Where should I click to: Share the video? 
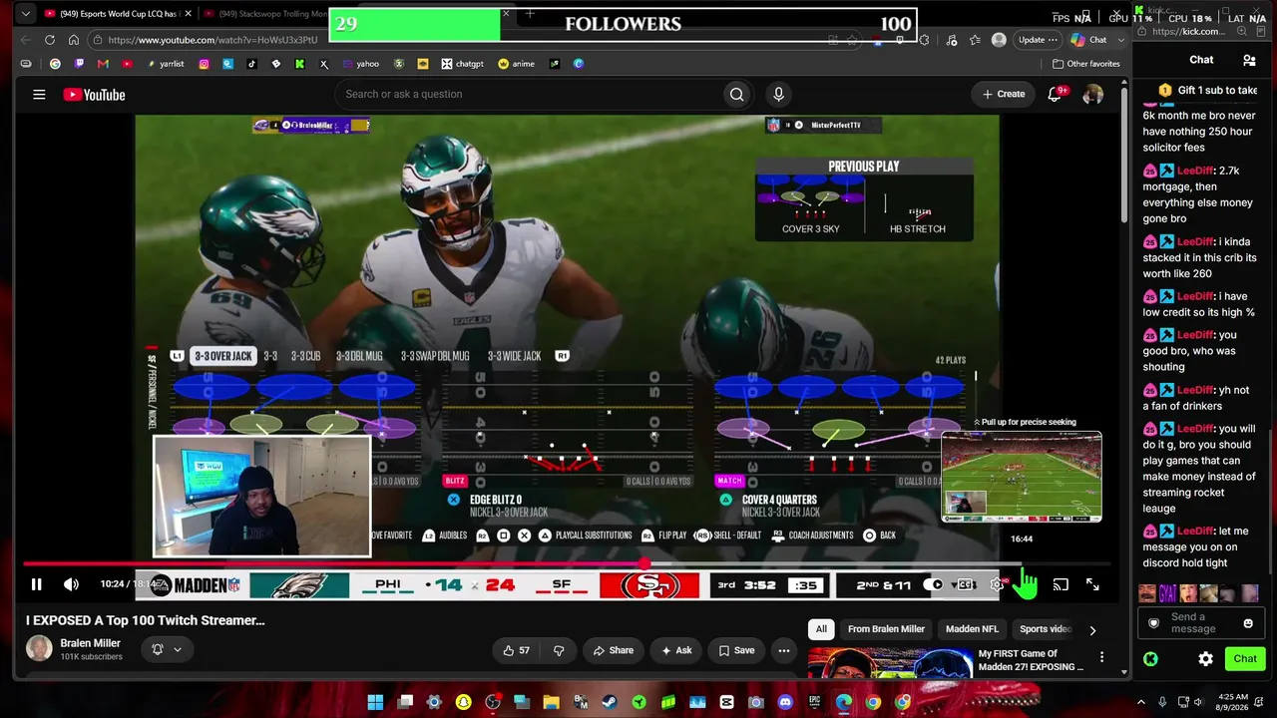[x=613, y=650]
